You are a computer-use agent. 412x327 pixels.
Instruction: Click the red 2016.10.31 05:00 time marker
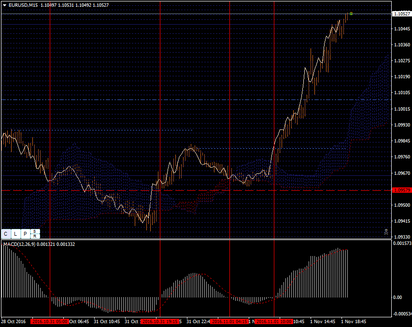pos(50,321)
